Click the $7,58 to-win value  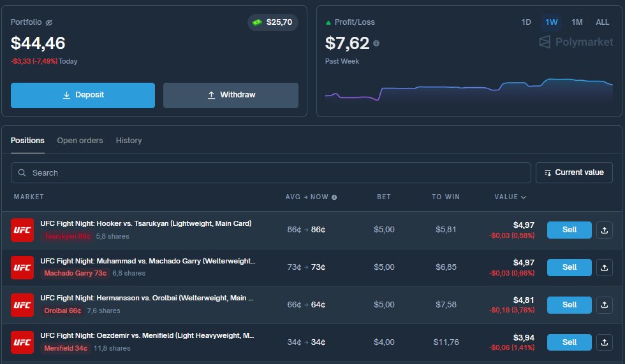pos(446,305)
